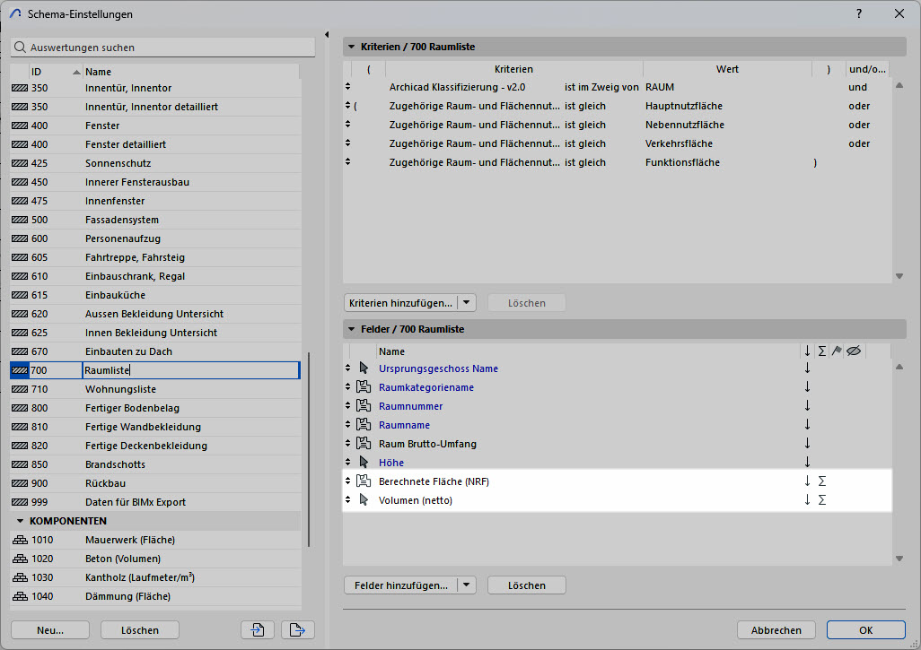
Task: Click the hide-field eye column header
Action: (x=854, y=351)
